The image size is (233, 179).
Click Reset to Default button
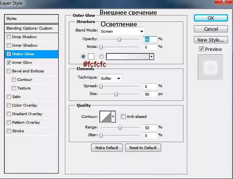coord(143,147)
